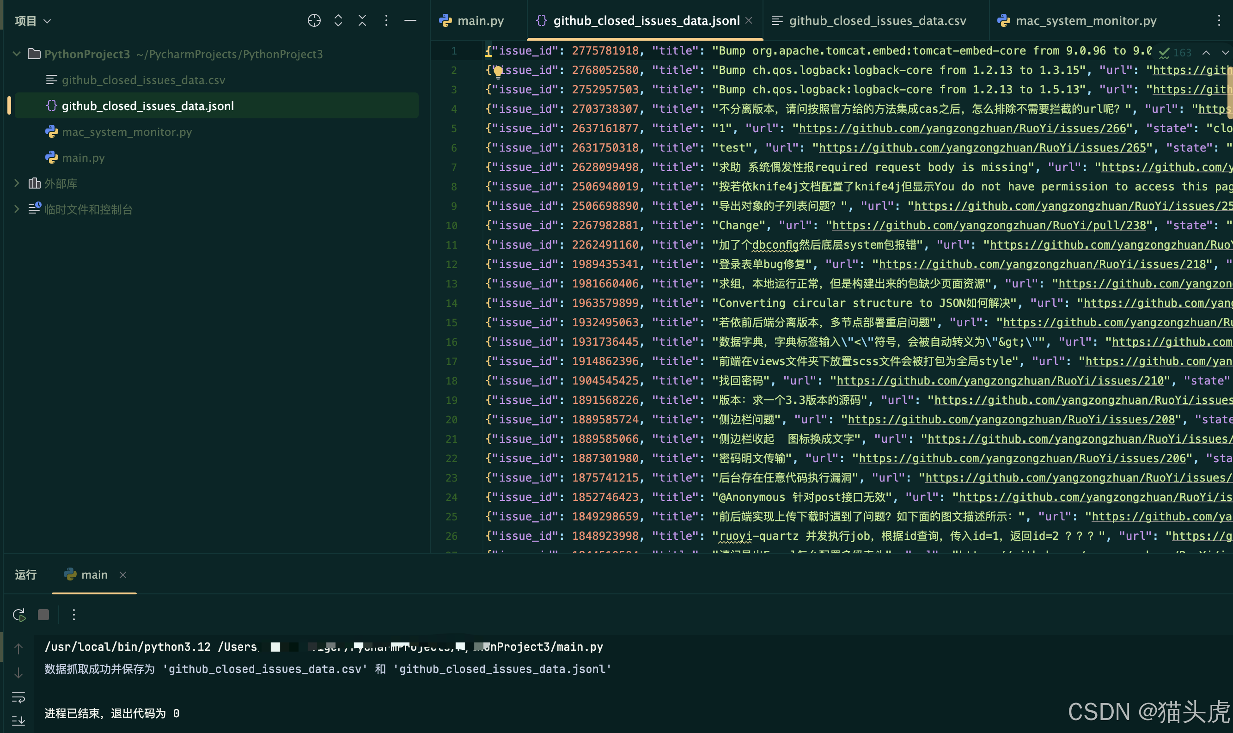Switch to github_closed_issues_data.csv tab
This screenshot has height=733, width=1233.
[877, 21]
